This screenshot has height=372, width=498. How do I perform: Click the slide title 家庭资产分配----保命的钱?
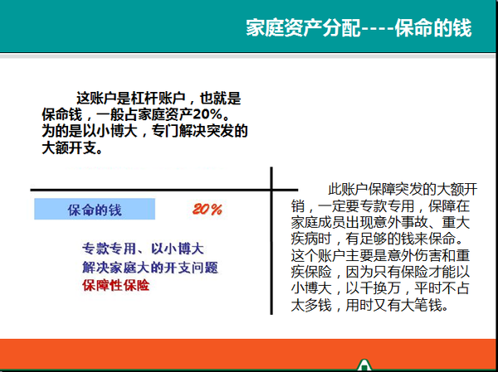point(359,28)
